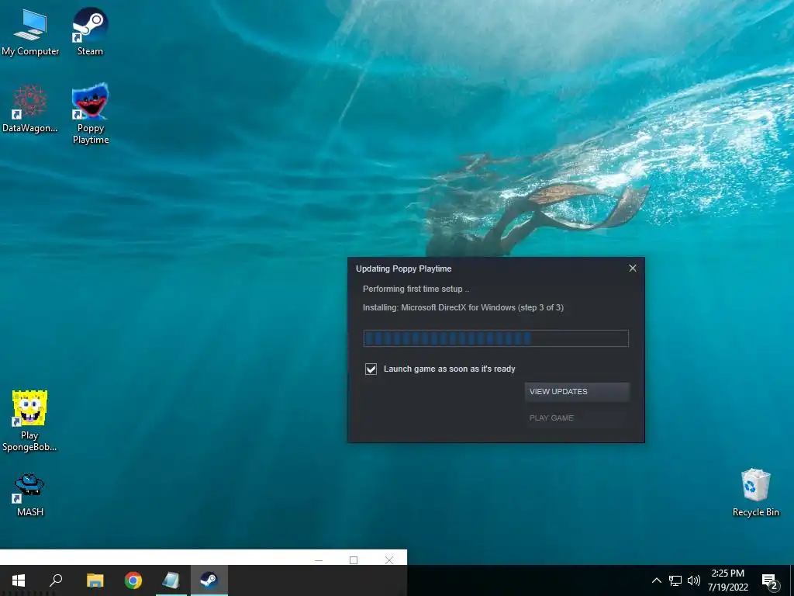Click the 'Updating Poppy Playtime' dialog title
This screenshot has height=596, width=794.
point(403,269)
